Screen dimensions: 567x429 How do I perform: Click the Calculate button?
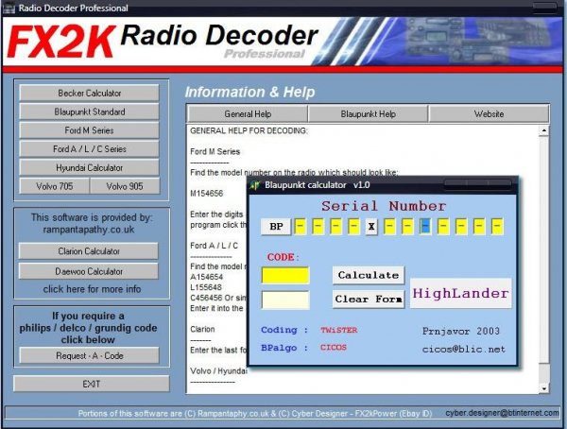tap(369, 275)
